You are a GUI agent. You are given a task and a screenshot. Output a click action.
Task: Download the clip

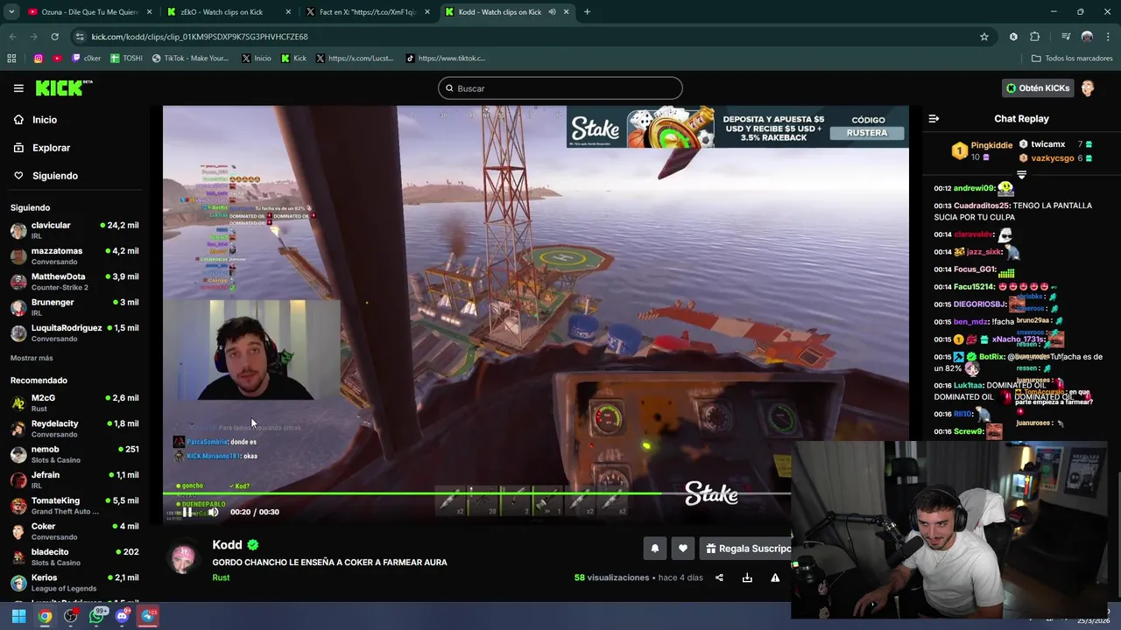click(747, 577)
